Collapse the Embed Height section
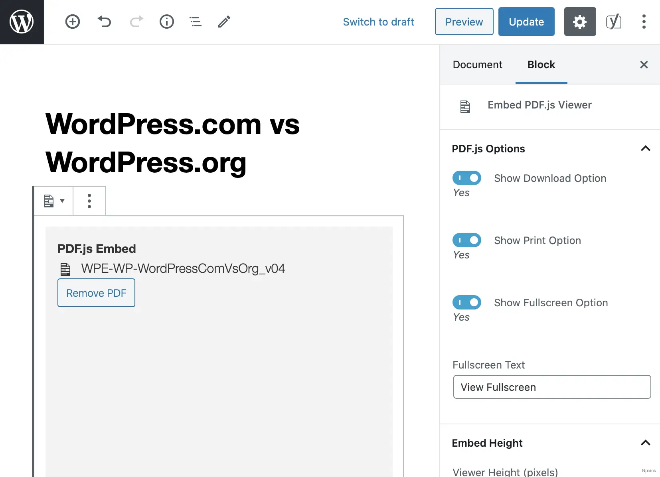The image size is (660, 477). coord(645,443)
